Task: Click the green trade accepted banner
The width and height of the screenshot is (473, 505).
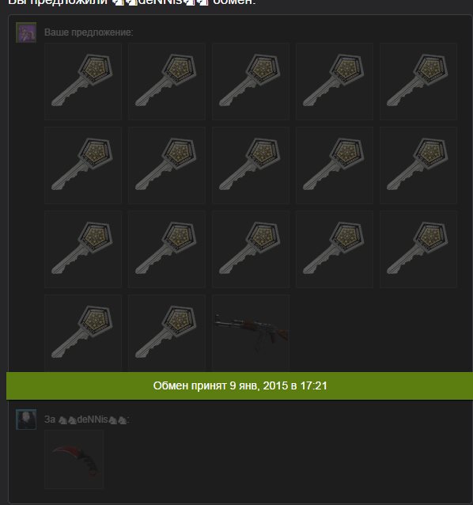Action: [240, 385]
